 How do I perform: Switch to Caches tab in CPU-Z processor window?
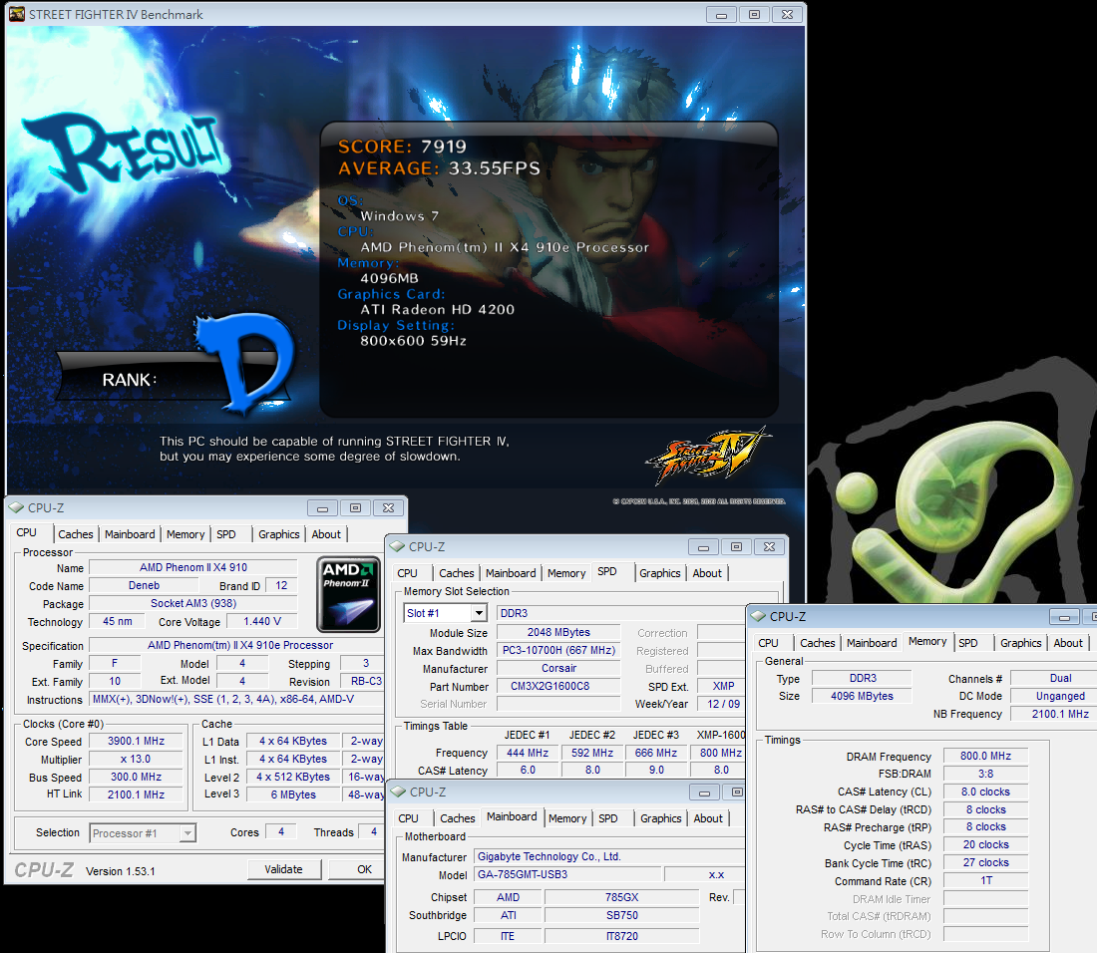(x=76, y=534)
